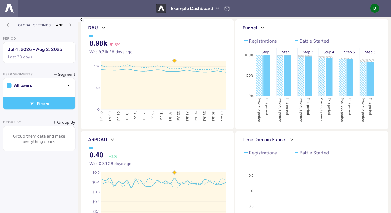Open the Time Domain Funnel dropdown

[x=292, y=140]
